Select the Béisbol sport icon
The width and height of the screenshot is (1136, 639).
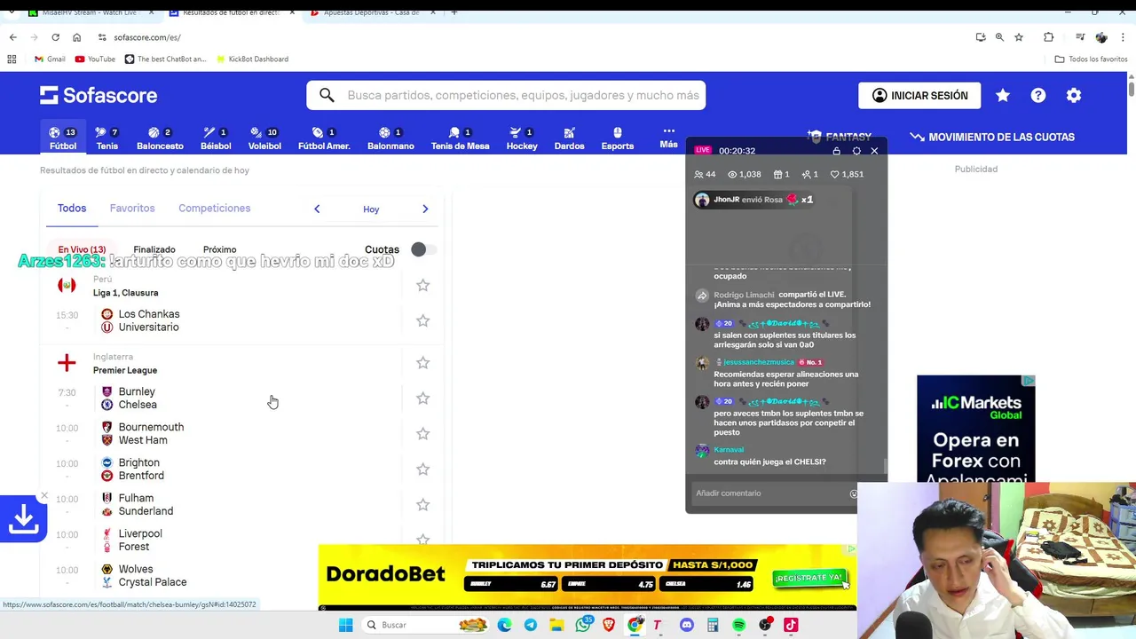click(216, 138)
